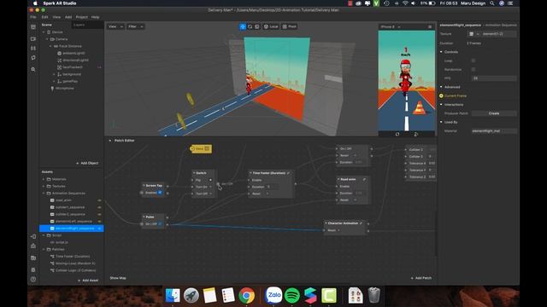Click Add Patch button
Screen dimensions: 547x307
[421, 278]
